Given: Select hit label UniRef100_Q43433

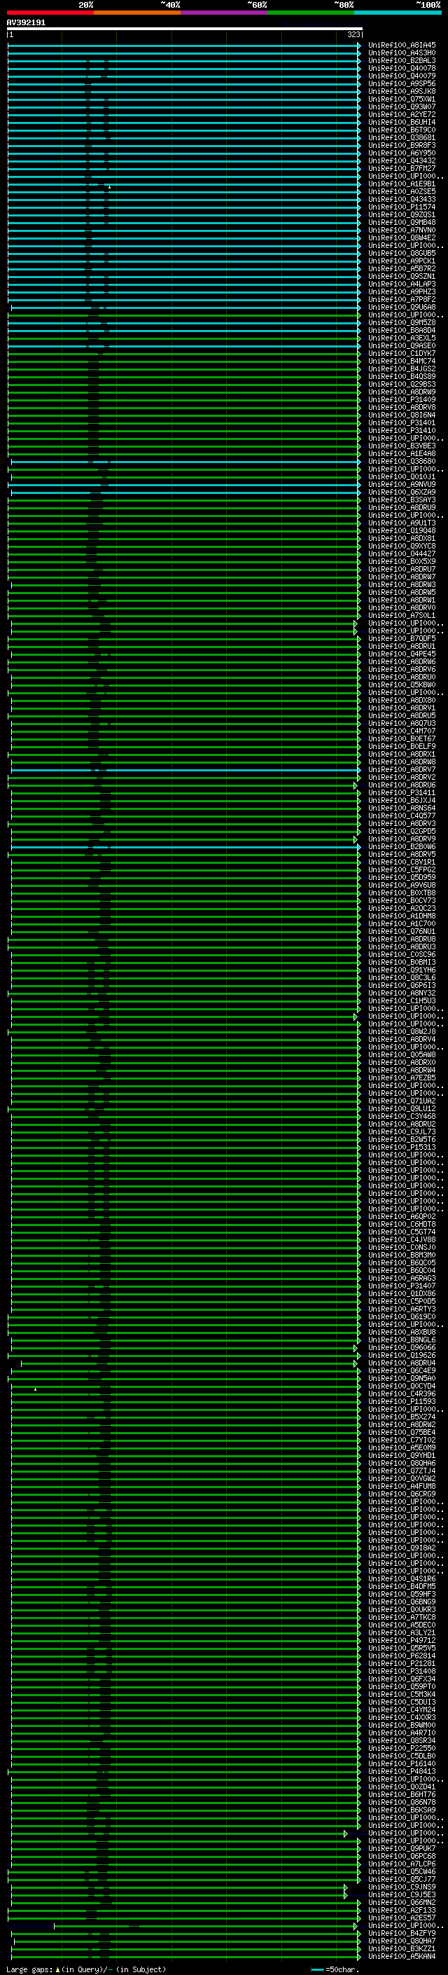Looking at the screenshot, I should coord(401,200).
